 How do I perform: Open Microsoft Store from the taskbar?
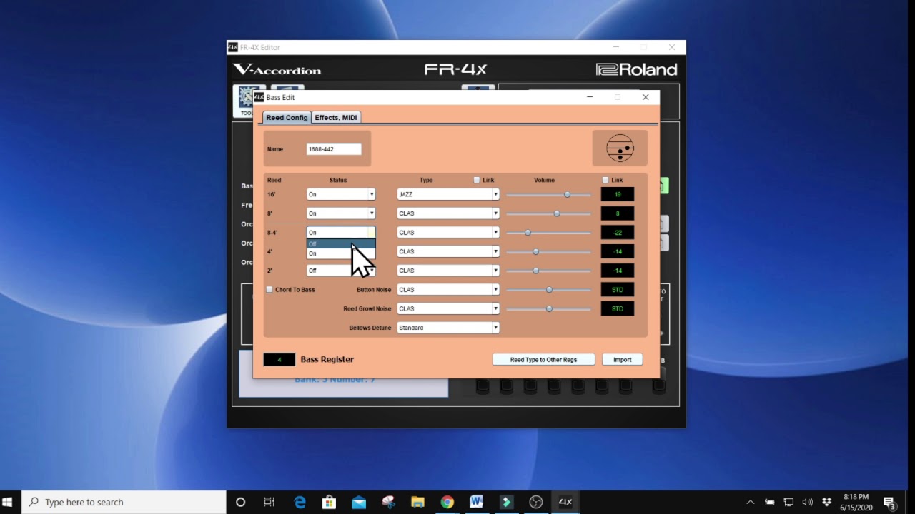pos(329,502)
